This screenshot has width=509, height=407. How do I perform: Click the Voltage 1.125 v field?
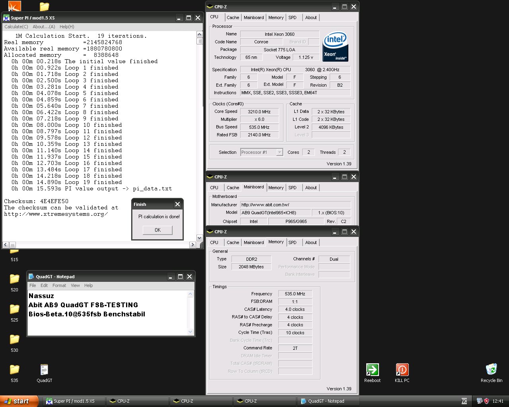(306, 57)
